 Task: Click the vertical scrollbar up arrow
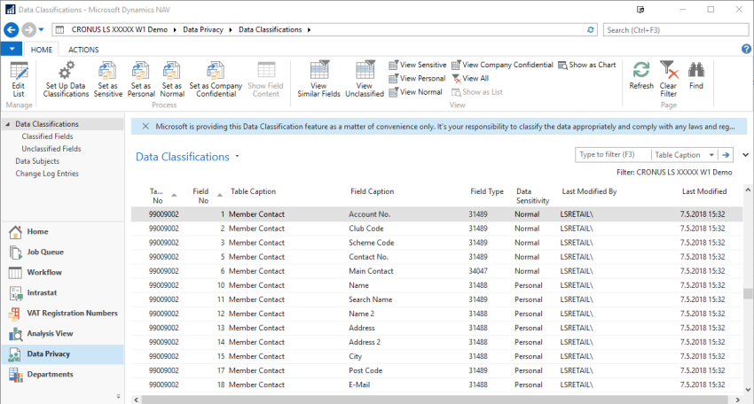coord(748,190)
